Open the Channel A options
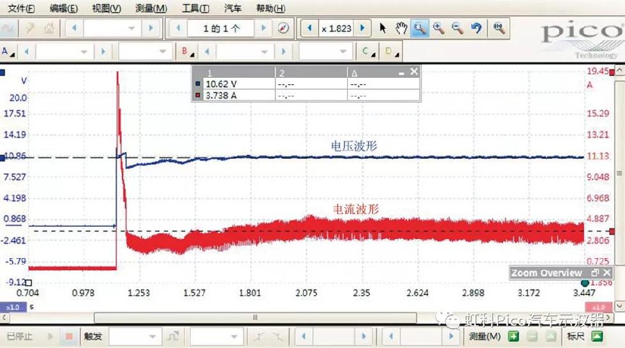The height and width of the screenshot is (348, 625). click(8, 51)
